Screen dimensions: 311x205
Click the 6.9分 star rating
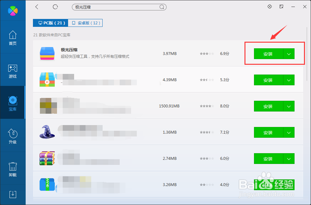pos(207,54)
